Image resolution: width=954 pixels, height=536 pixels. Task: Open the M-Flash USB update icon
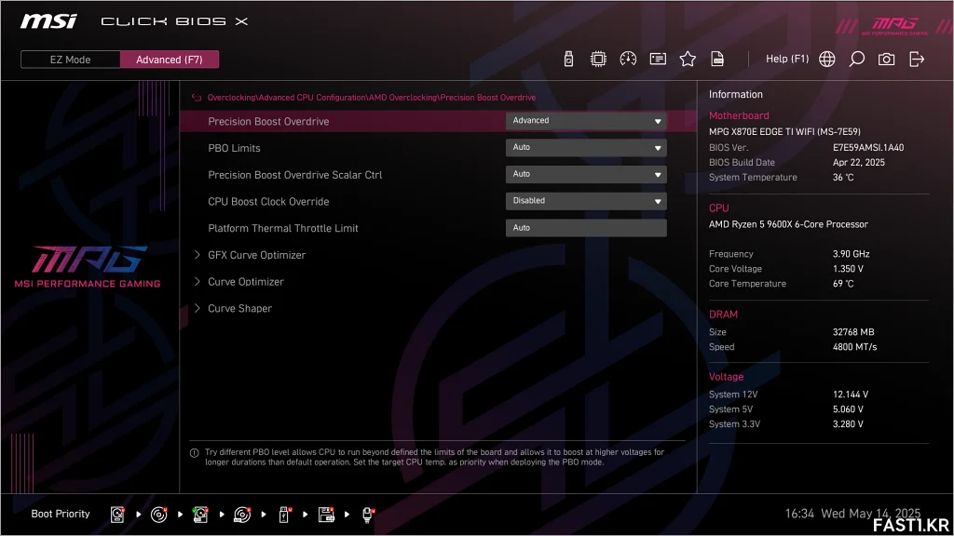click(x=568, y=59)
